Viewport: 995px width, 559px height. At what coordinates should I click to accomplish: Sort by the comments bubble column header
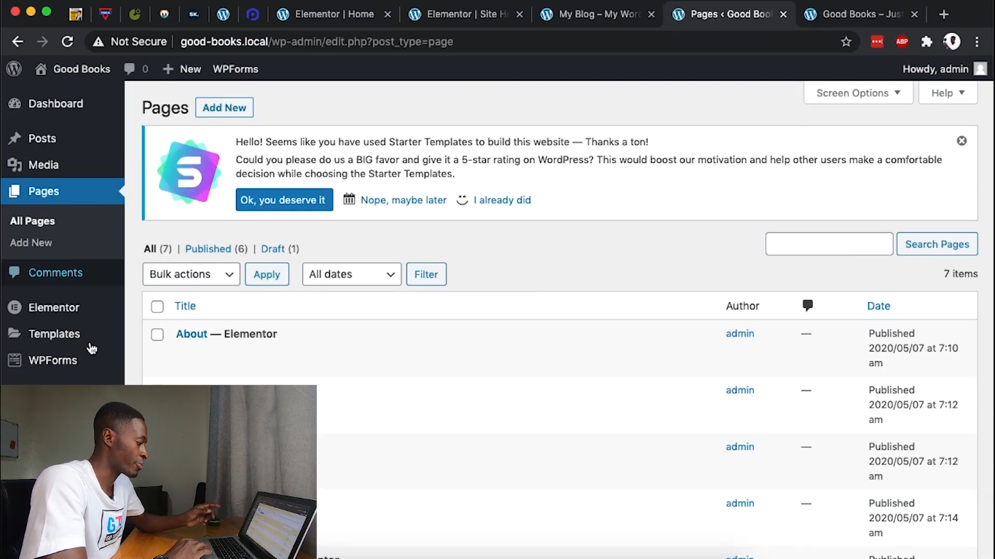[x=807, y=306]
